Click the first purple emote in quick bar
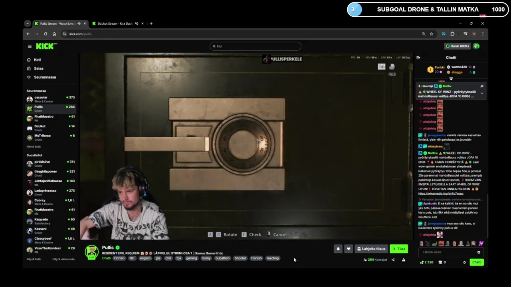This screenshot has height=287, width=511. [481, 243]
